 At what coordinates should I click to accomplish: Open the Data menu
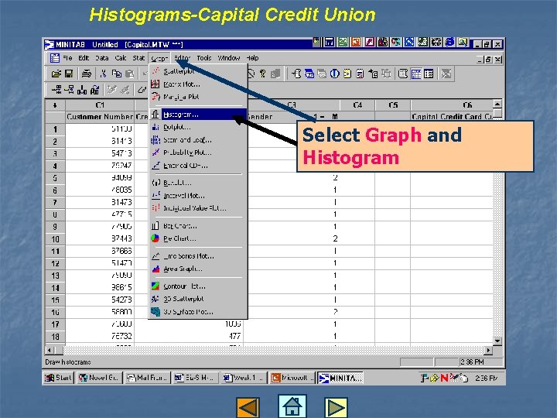pos(102,58)
